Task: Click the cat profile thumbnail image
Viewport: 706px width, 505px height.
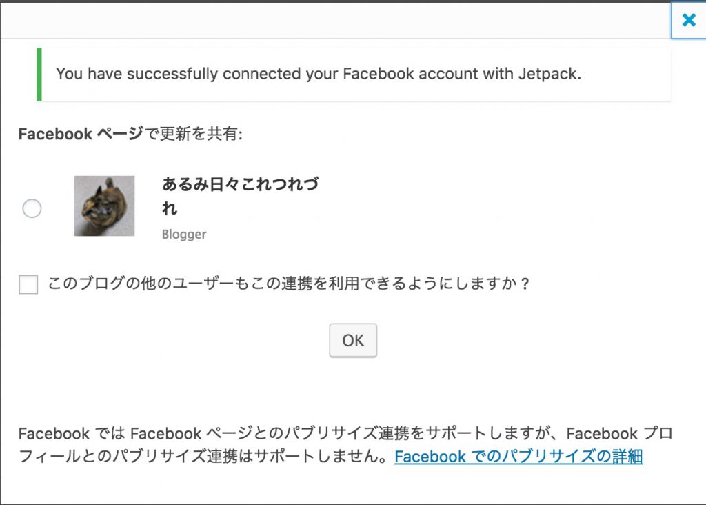Action: coord(105,206)
